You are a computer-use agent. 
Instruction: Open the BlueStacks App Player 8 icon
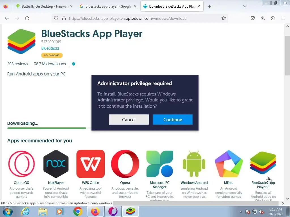263,163
